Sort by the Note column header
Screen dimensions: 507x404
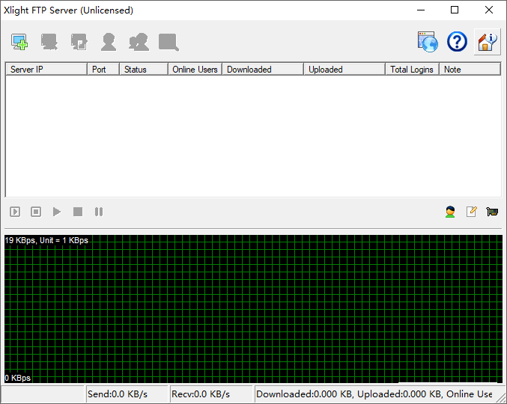click(470, 70)
